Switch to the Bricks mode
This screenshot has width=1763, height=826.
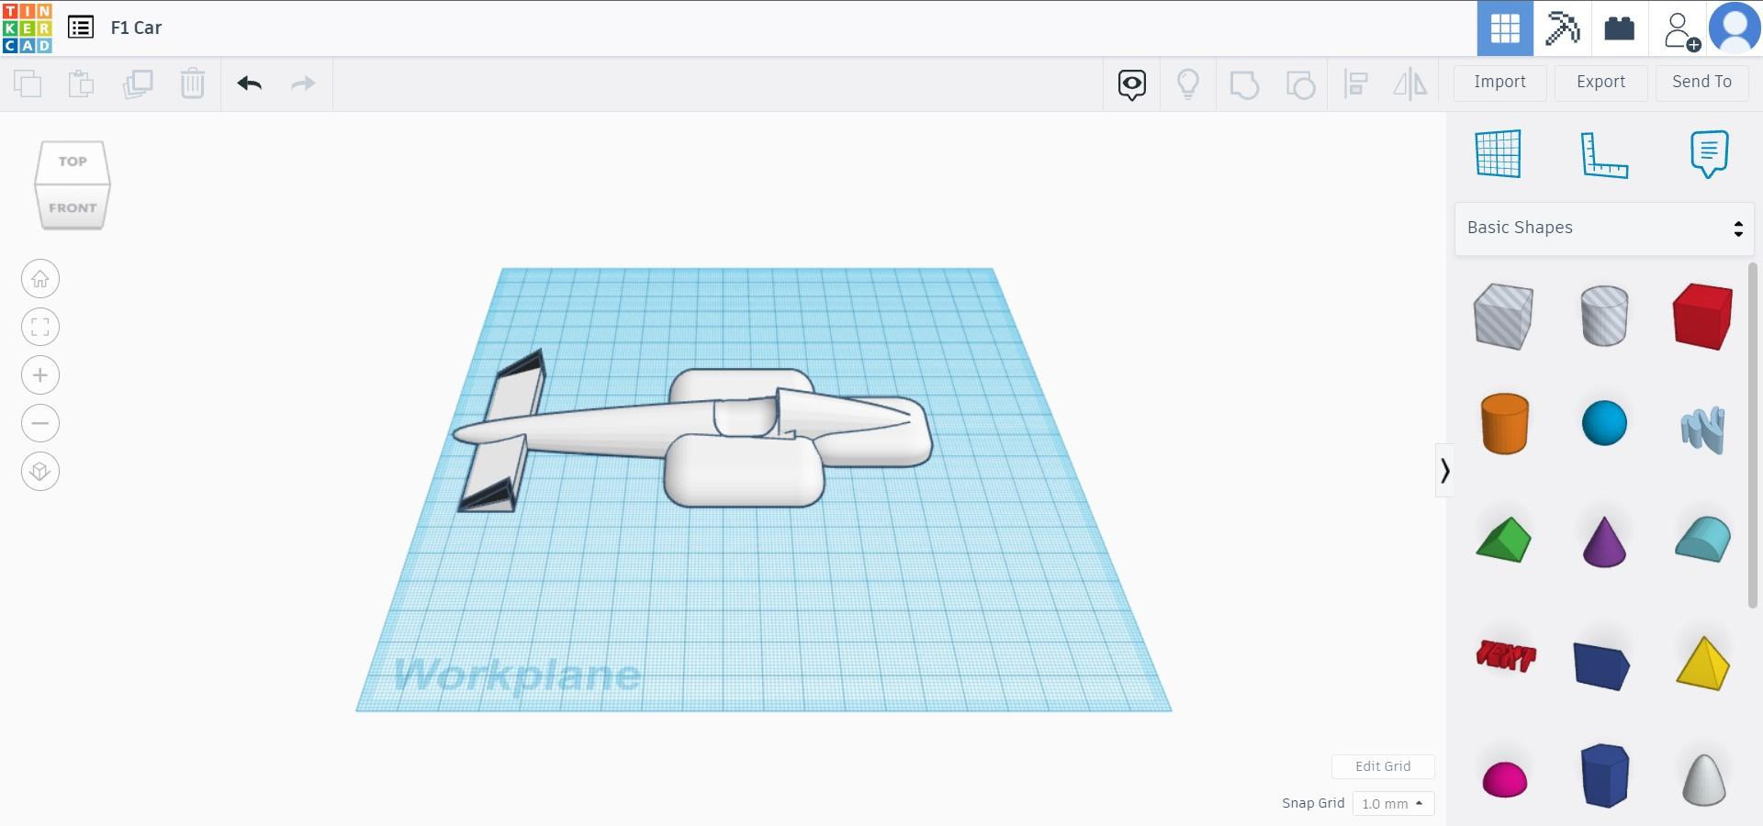[1619, 28]
